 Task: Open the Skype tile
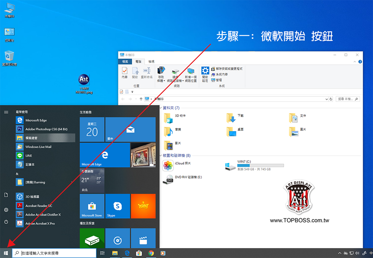pos(118,206)
